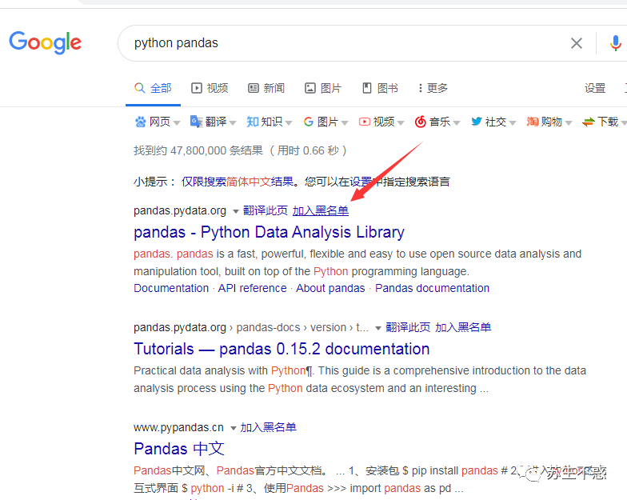The height and width of the screenshot is (500, 627).
Task: Open the 更多 menu
Action: (x=433, y=88)
